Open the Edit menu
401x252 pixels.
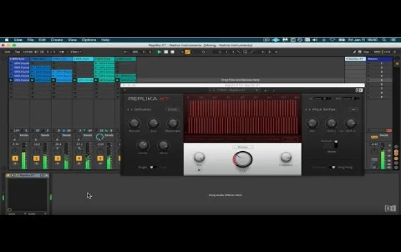point(42,40)
